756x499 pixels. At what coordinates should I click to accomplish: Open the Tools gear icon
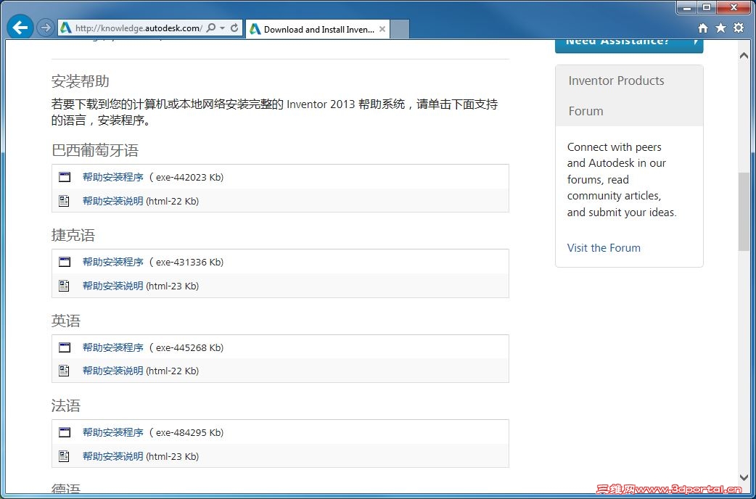[x=739, y=28]
